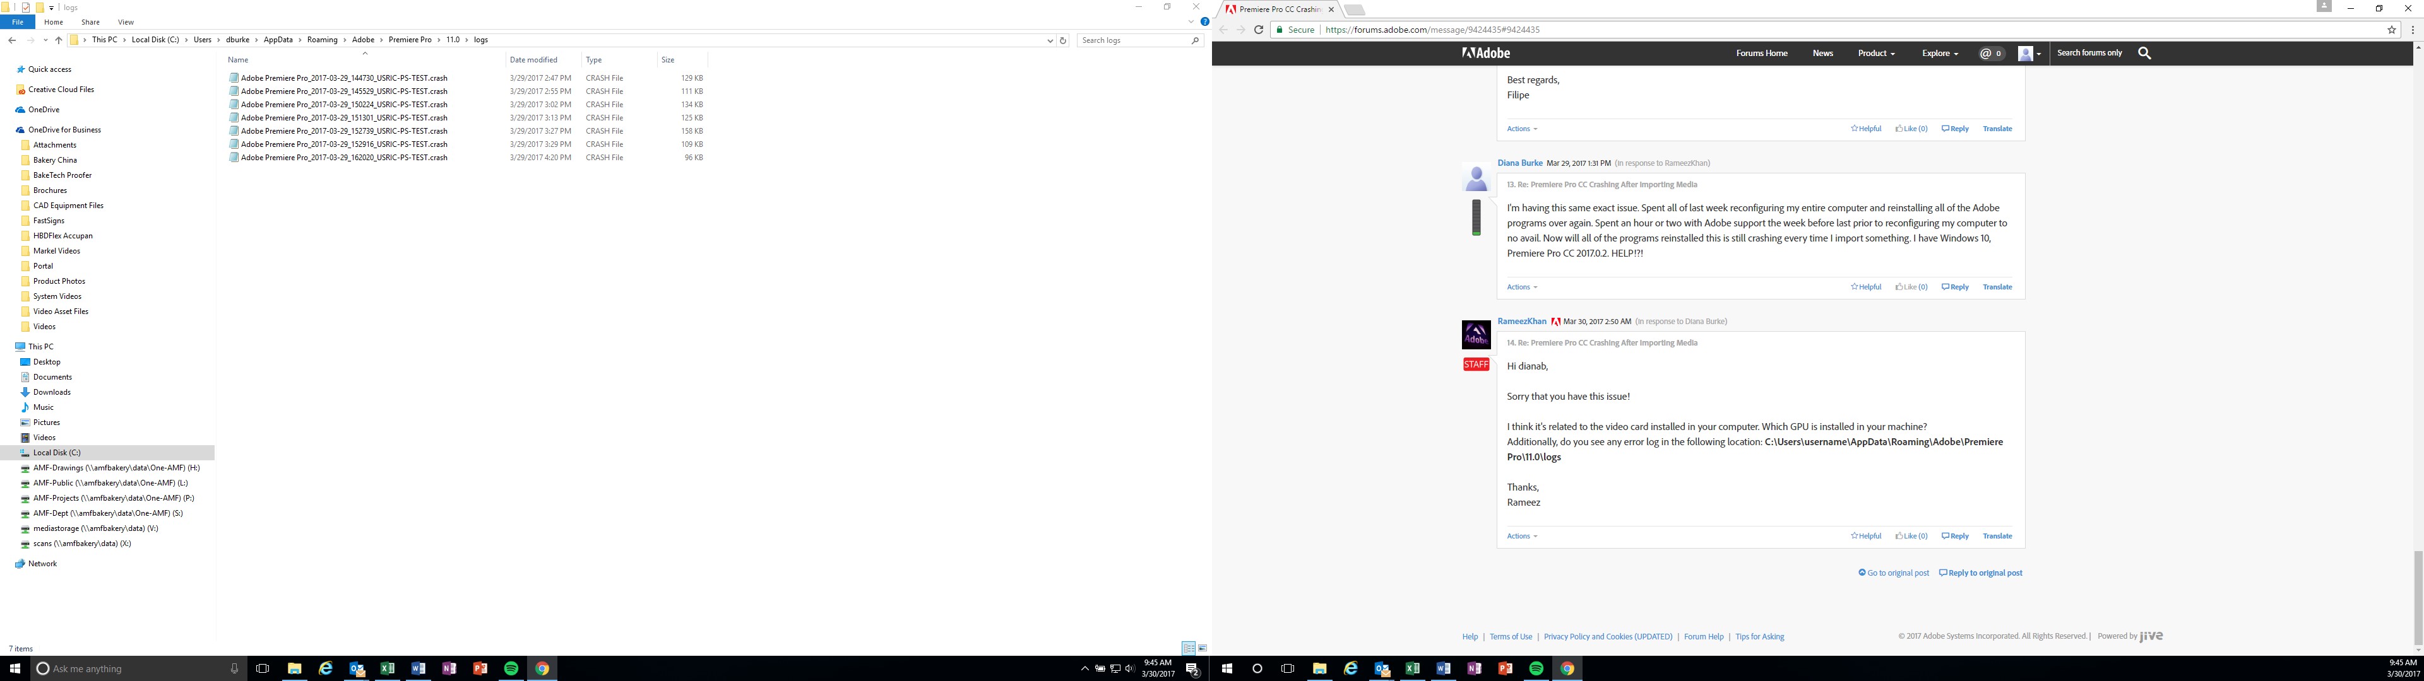This screenshot has width=2424, height=681.
Task: Click the magnifier in Search logs box
Action: pyautogui.click(x=1195, y=40)
